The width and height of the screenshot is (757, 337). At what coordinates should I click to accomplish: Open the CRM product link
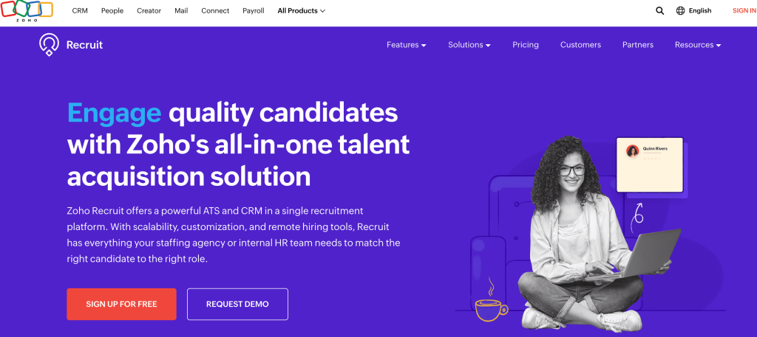(80, 10)
